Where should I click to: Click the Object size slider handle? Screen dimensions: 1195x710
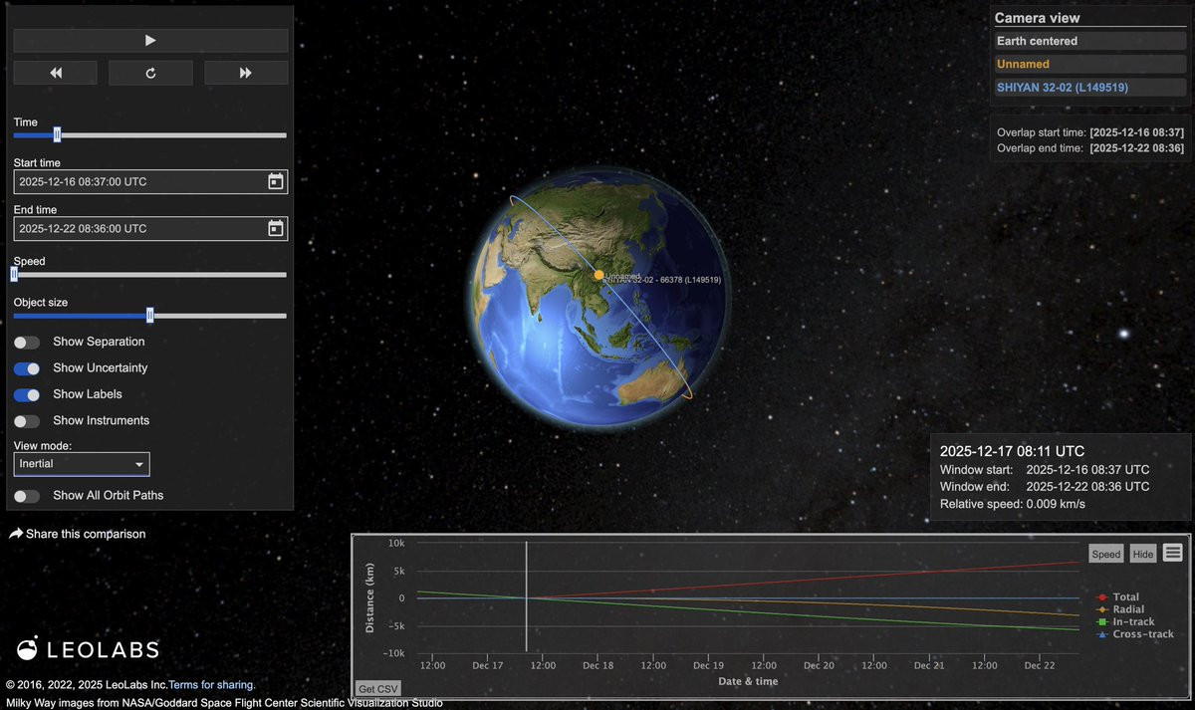click(150, 316)
